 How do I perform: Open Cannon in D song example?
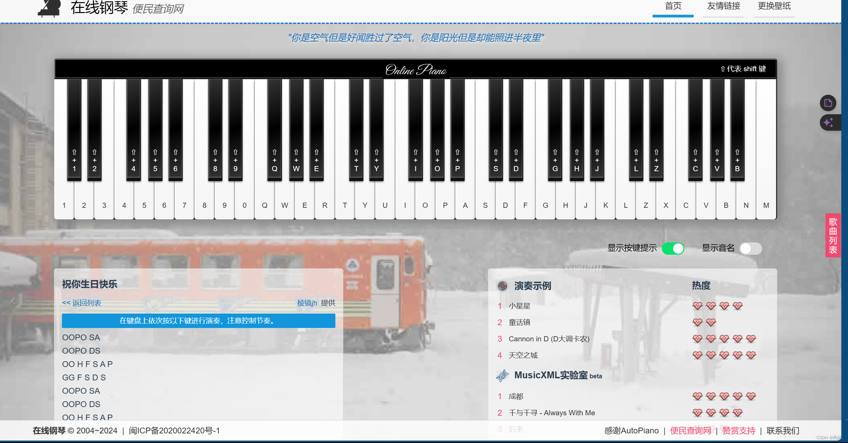tap(549, 339)
